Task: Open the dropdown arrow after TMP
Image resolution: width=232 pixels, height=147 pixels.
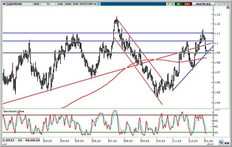Action: coord(95,4)
